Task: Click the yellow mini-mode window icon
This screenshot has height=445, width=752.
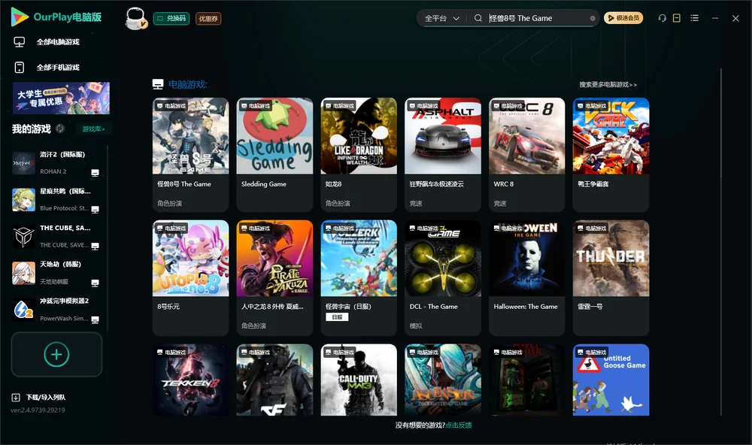Action: 677,18
